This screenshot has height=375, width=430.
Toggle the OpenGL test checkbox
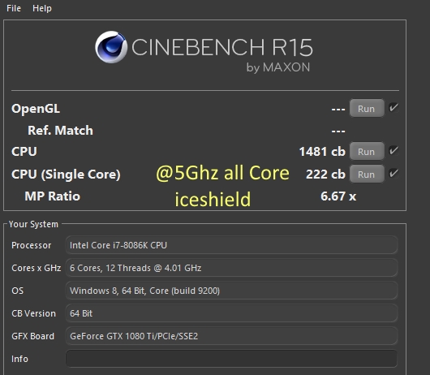[393, 107]
